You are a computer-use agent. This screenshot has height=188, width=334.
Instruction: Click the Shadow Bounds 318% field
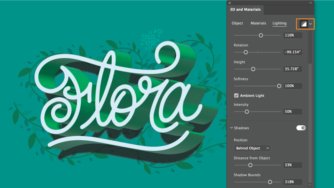tap(293, 182)
